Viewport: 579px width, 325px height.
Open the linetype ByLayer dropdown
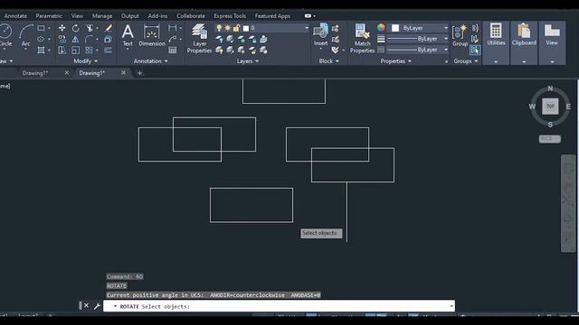point(446,50)
